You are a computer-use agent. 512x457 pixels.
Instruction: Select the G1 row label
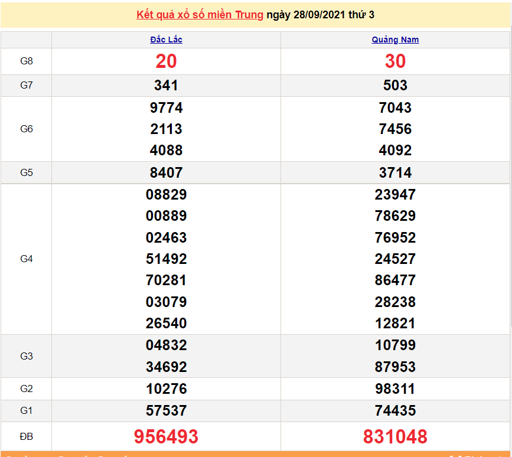coord(27,410)
